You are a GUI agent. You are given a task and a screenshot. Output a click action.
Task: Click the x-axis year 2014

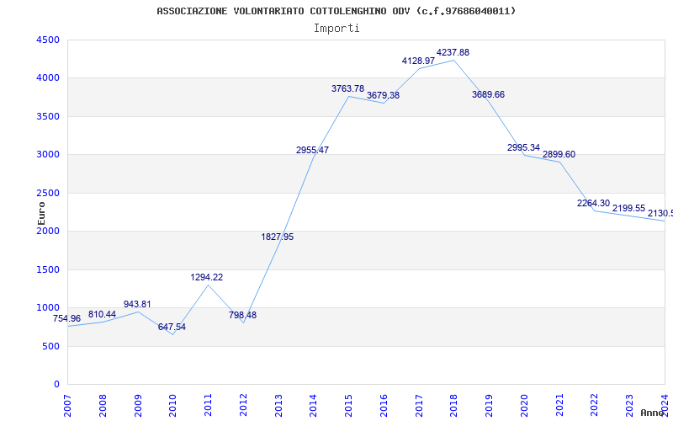pyautogui.click(x=313, y=406)
